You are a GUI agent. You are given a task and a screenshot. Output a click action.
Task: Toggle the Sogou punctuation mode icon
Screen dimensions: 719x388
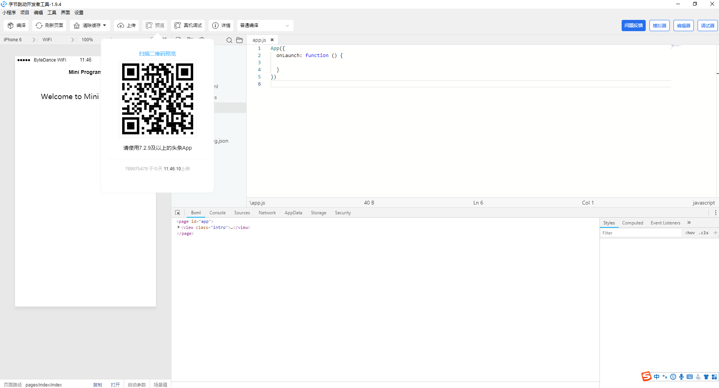[x=665, y=377]
